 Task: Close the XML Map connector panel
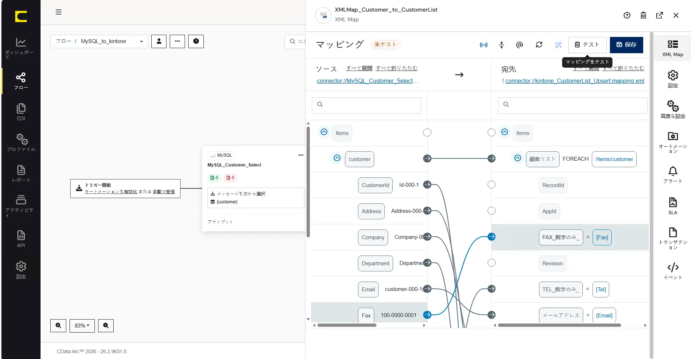pyautogui.click(x=676, y=15)
